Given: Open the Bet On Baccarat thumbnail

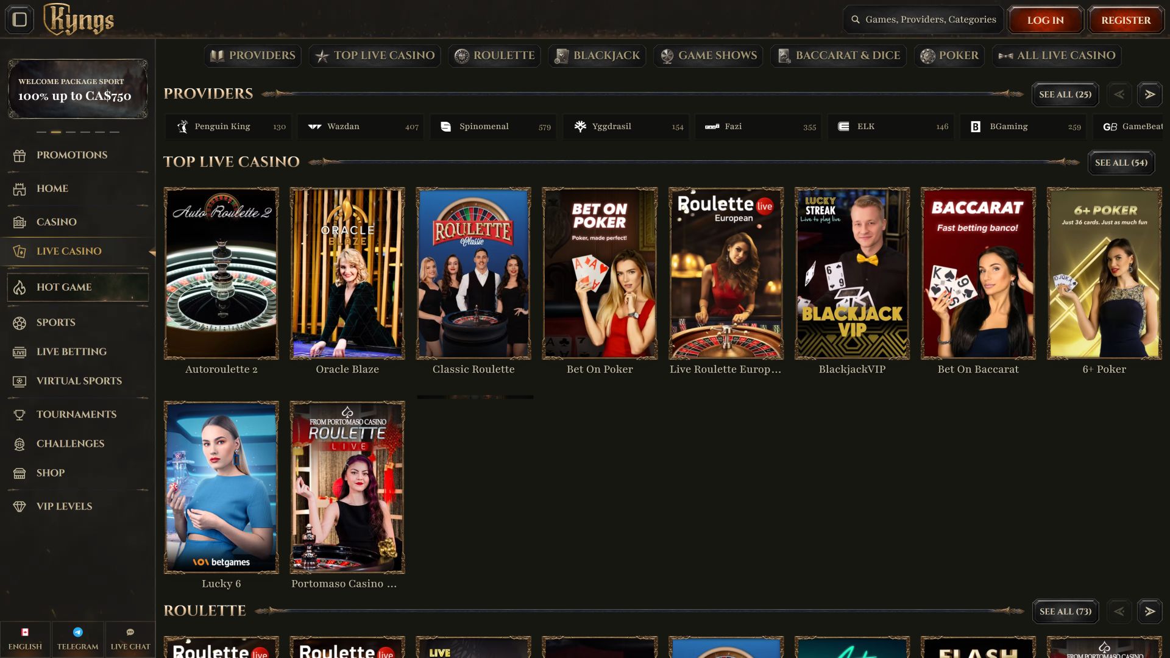Looking at the screenshot, I should (978, 273).
